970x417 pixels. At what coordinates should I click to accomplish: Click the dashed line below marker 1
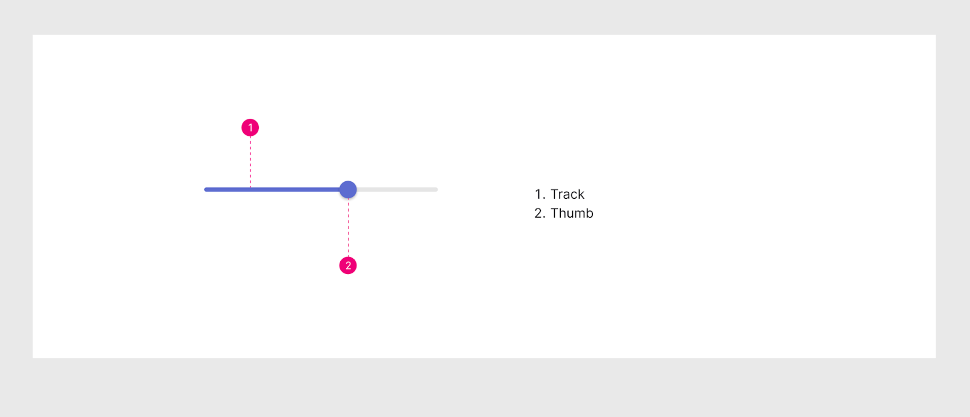pos(250,162)
